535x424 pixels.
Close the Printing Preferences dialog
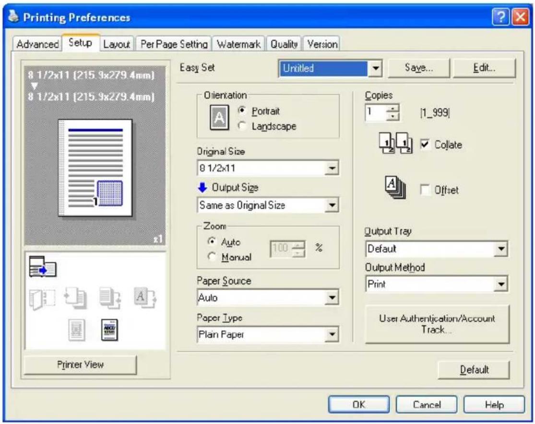[520, 17]
